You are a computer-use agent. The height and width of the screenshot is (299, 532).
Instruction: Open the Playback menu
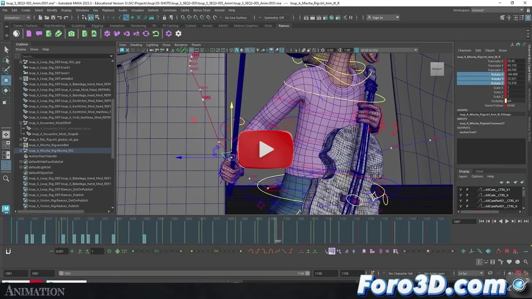[108, 10]
